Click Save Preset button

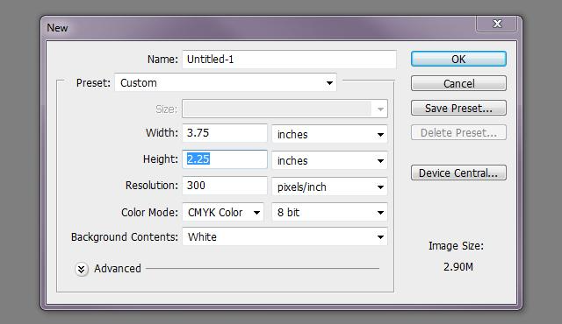(x=458, y=108)
